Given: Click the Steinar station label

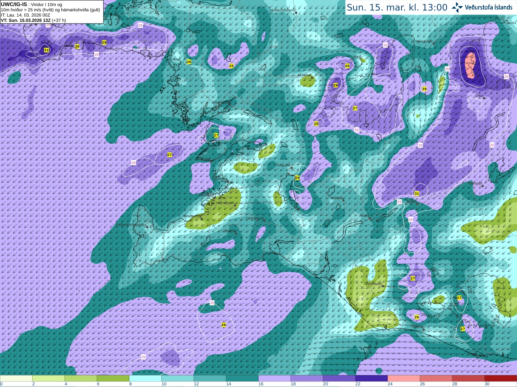Looking at the screenshot, I should click(418, 327).
